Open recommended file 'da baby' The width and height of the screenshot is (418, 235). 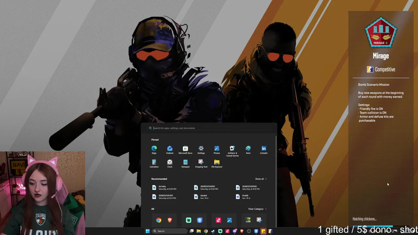tap(164, 188)
